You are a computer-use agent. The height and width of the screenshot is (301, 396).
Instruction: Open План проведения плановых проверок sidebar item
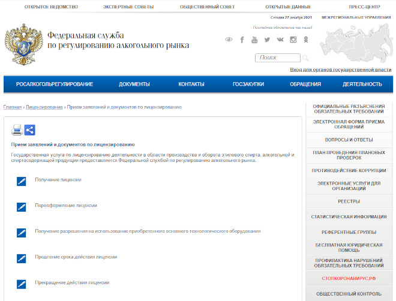click(349, 155)
